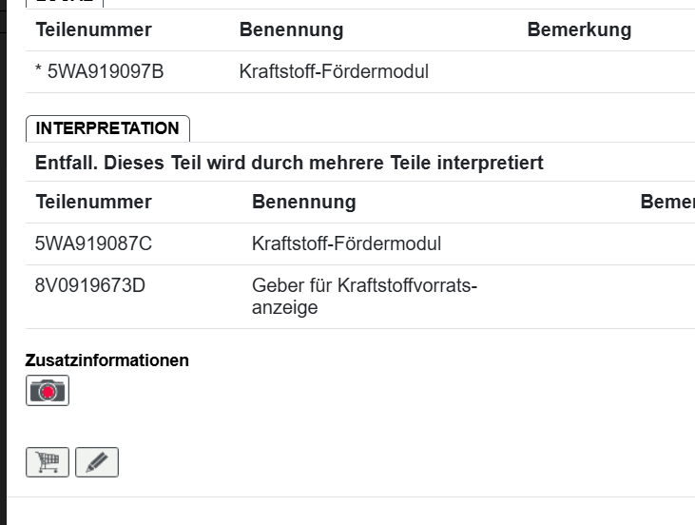Click Kraftstoff-Fördermodul in the interpretation table
This screenshot has width=695, height=525.
coord(346,243)
